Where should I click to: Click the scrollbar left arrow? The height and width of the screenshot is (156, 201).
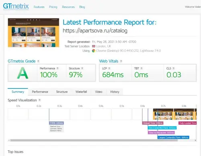9,140
